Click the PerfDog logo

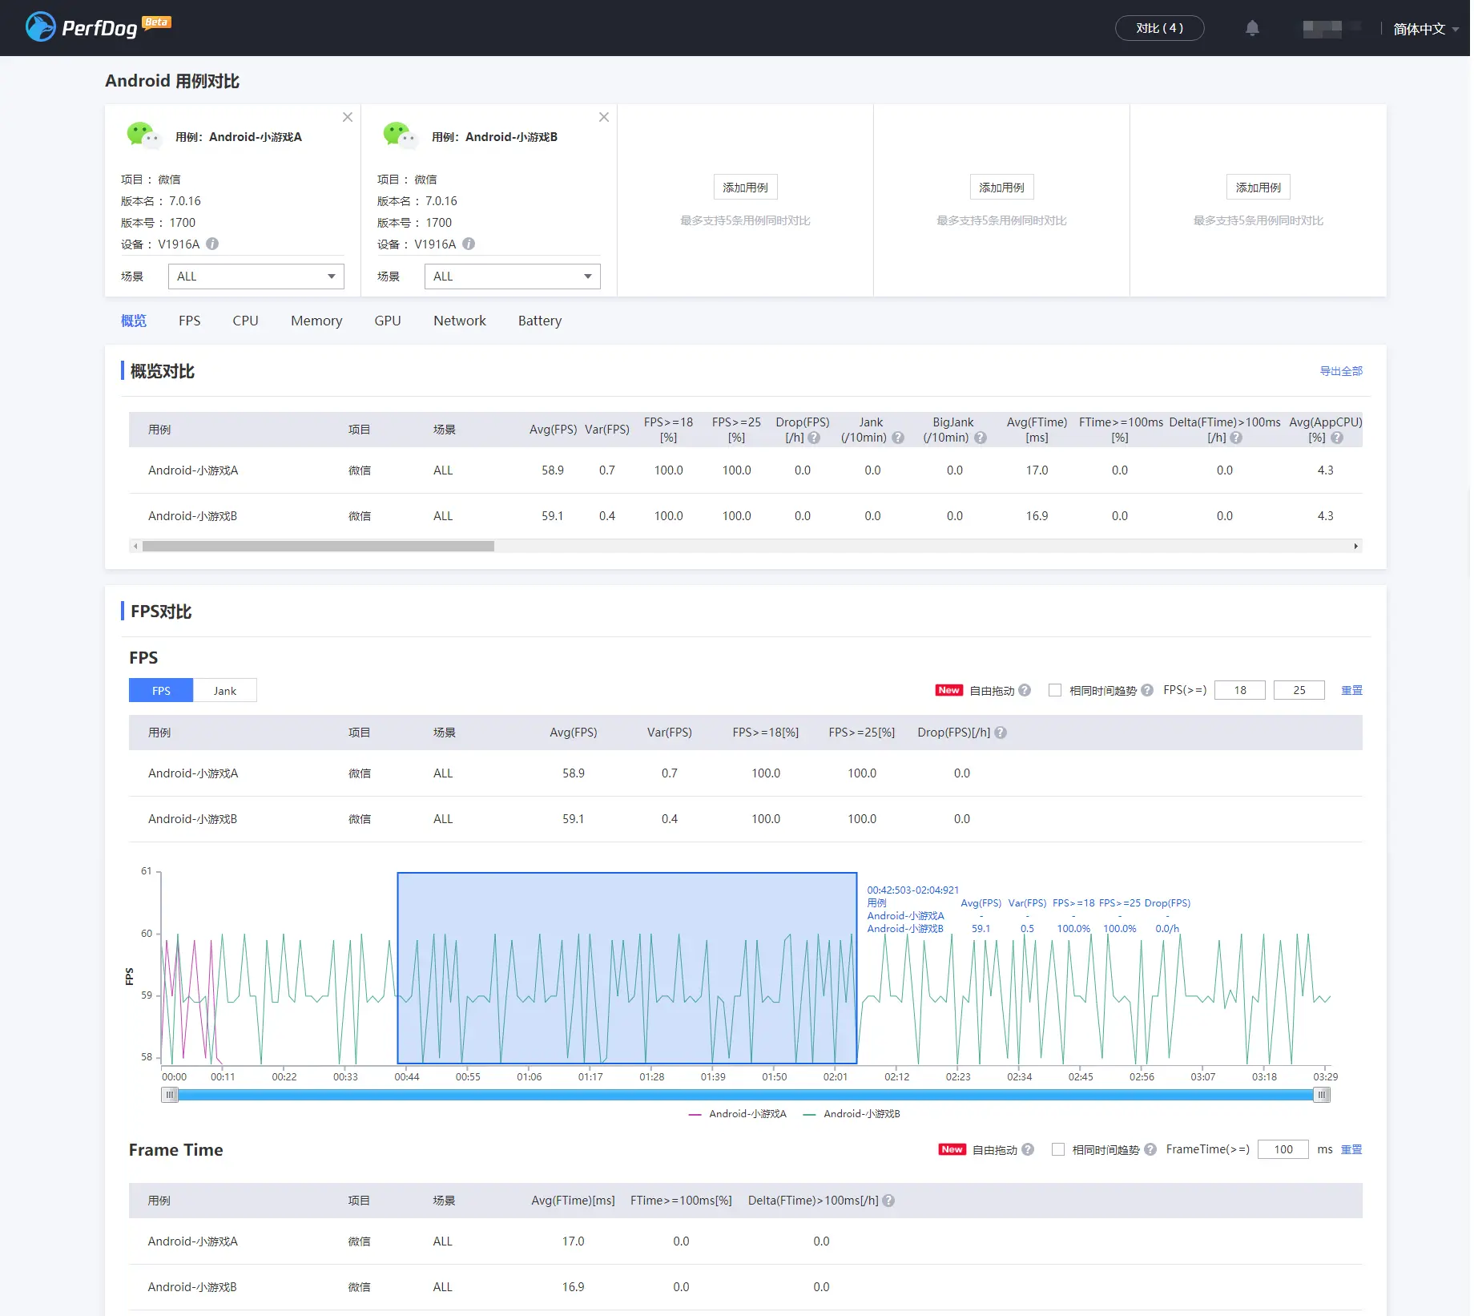98,27
